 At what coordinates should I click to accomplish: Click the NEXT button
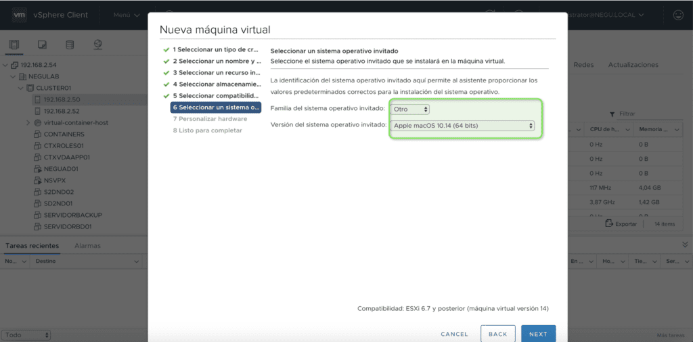pyautogui.click(x=538, y=334)
